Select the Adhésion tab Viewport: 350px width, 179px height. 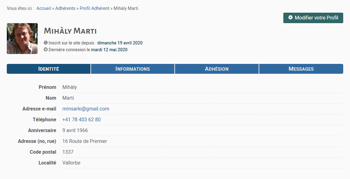[217, 69]
